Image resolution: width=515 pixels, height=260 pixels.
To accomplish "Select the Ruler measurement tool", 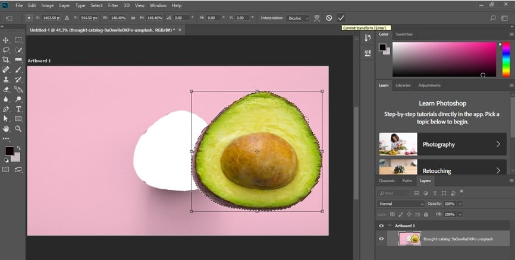I will tap(18, 60).
